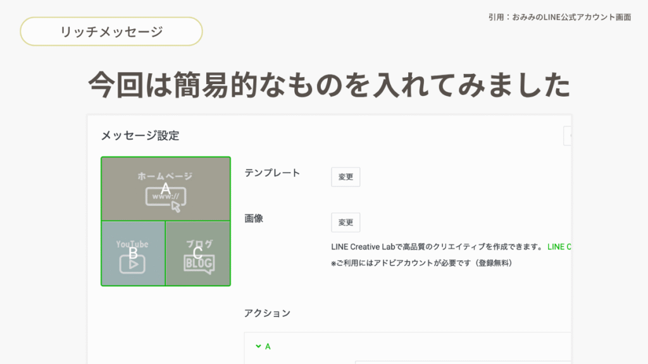Screen dimensions: 648x364
Task: Click the cut-off button at panel's top right
Action: point(568,135)
